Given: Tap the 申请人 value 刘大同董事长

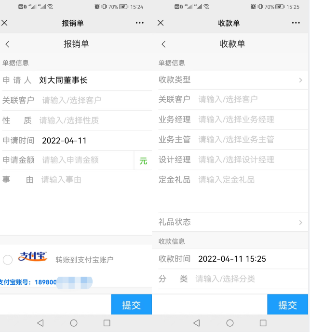Looking at the screenshot, I should click(63, 80).
